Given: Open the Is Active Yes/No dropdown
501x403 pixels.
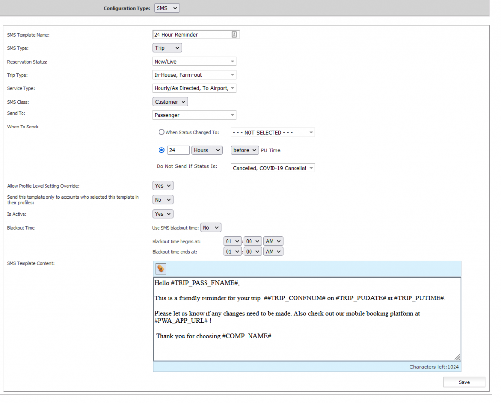Looking at the screenshot, I should pos(163,214).
